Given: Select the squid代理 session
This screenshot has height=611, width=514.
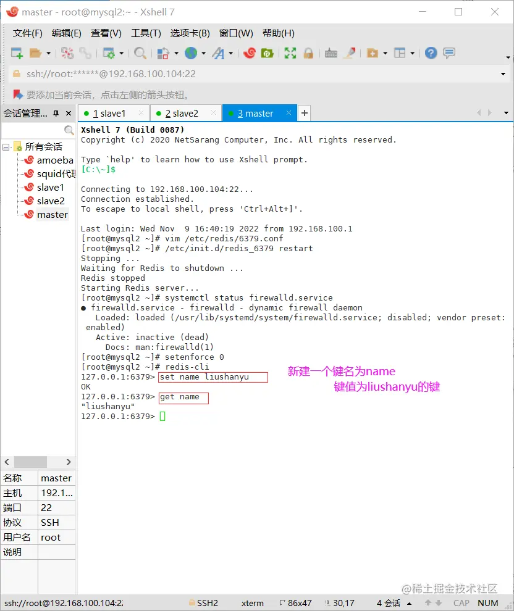Looking at the screenshot, I should click(56, 174).
